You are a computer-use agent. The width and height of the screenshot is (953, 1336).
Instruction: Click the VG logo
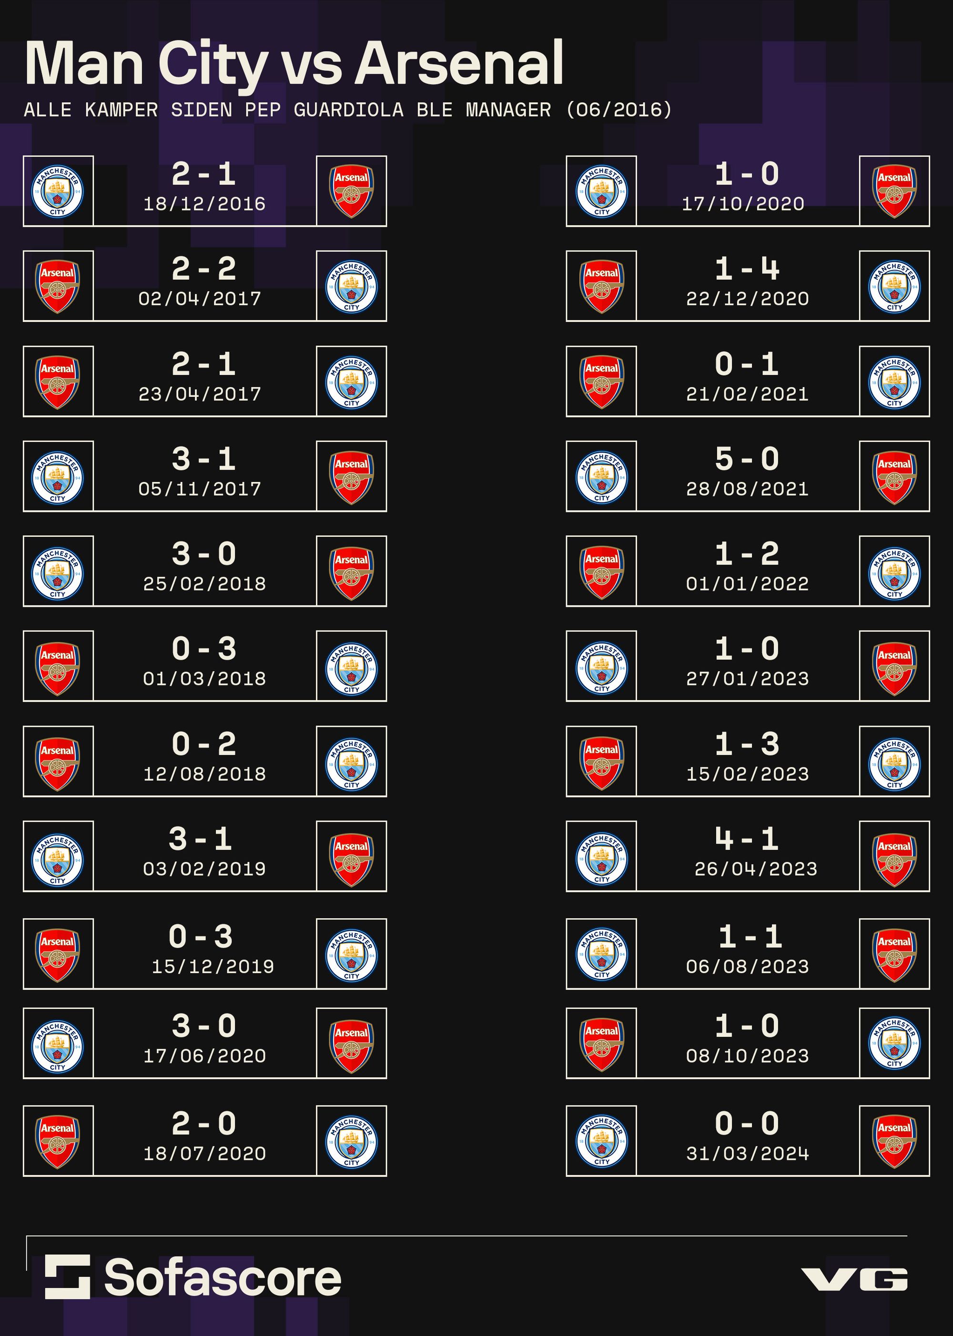click(x=854, y=1279)
